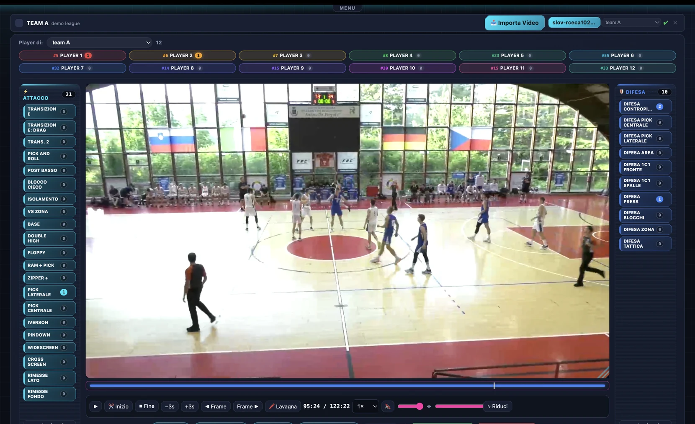Select #6 PLAYER 2 chip
The image size is (695, 424).
[x=182, y=55]
